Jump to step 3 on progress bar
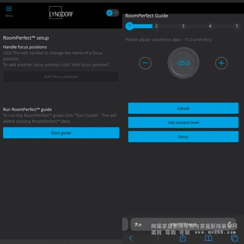This screenshot has height=244, width=244. pyautogui.click(x=183, y=26)
